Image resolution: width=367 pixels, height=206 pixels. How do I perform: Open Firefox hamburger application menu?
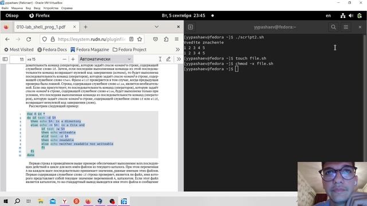pos(177,39)
